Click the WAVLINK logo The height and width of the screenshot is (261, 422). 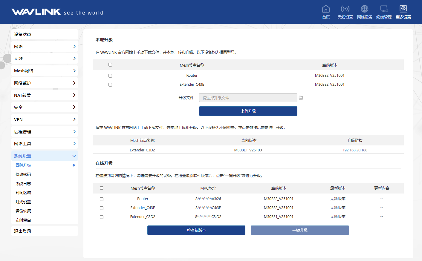pos(36,12)
